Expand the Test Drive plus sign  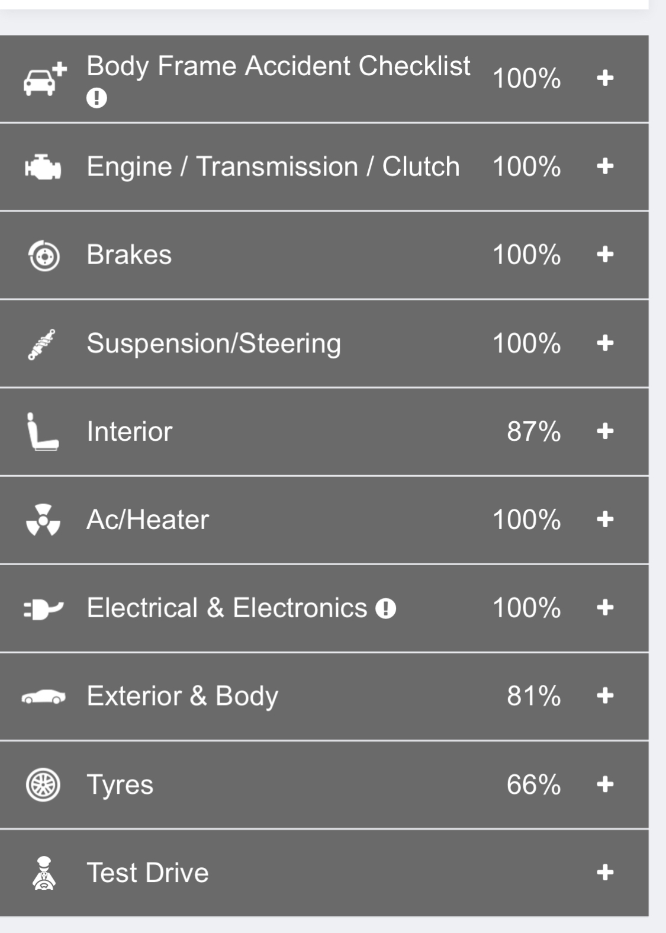click(x=605, y=872)
